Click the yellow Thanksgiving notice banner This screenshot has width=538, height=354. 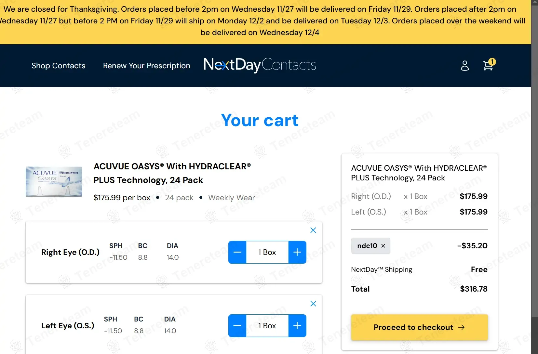[260, 21]
